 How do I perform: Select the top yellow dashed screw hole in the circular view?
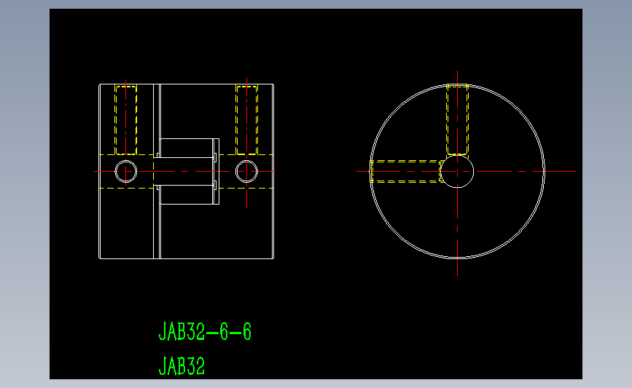(x=457, y=119)
